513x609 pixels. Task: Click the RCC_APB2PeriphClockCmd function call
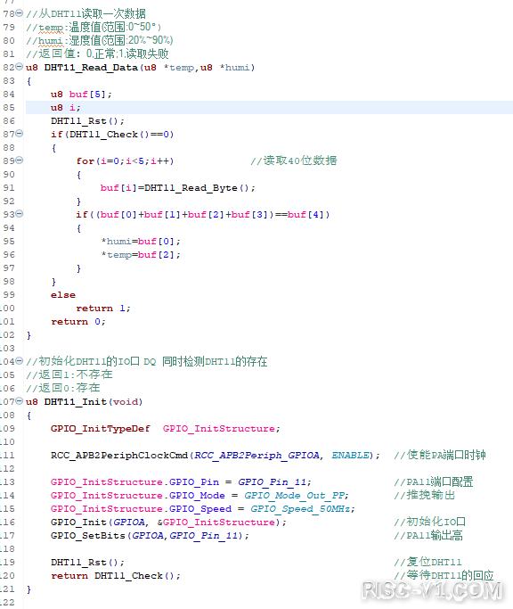[x=119, y=456]
